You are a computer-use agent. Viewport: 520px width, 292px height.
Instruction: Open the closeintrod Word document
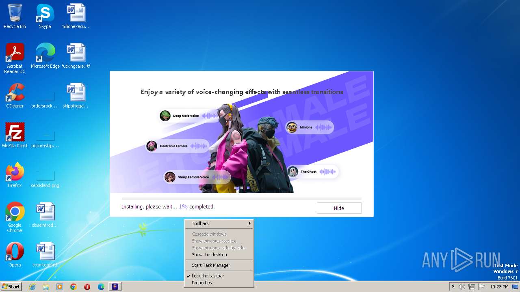(x=45, y=215)
